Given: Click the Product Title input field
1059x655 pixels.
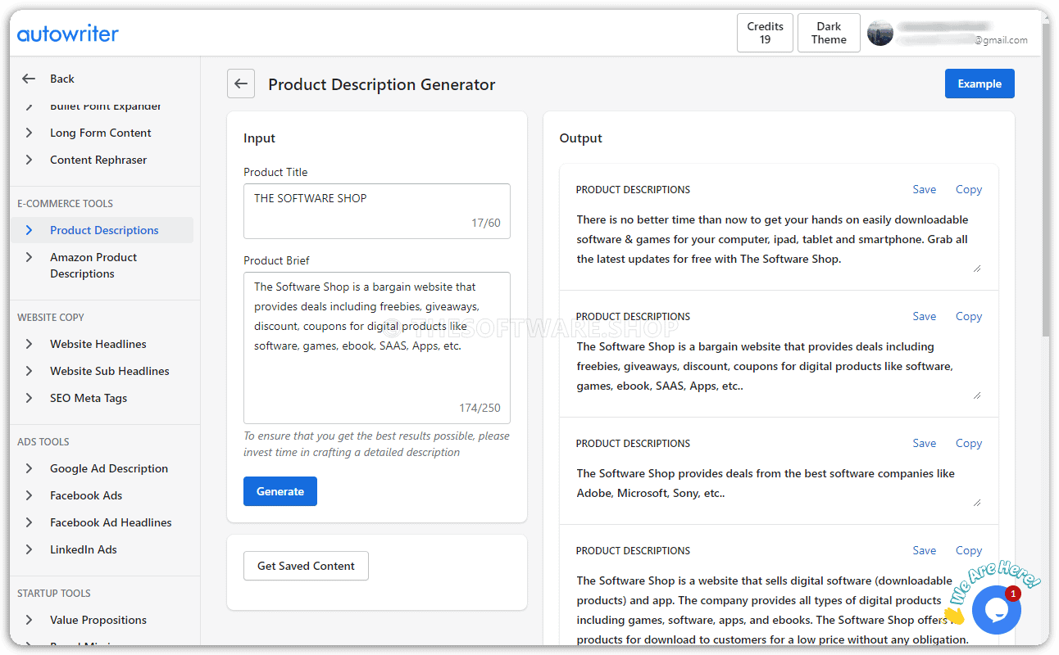Looking at the screenshot, I should tap(377, 211).
